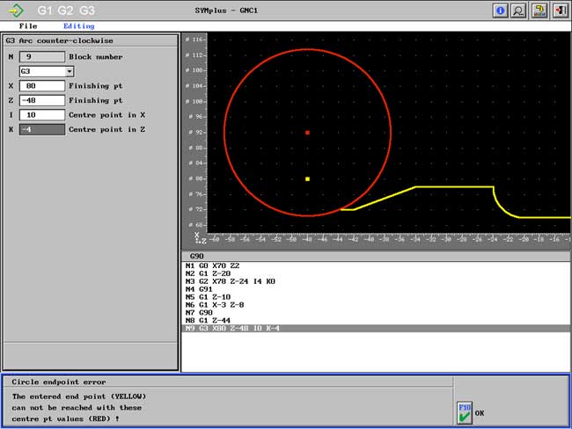Open the blue info icon
Viewport: 572px width, 429px height.
(500, 11)
